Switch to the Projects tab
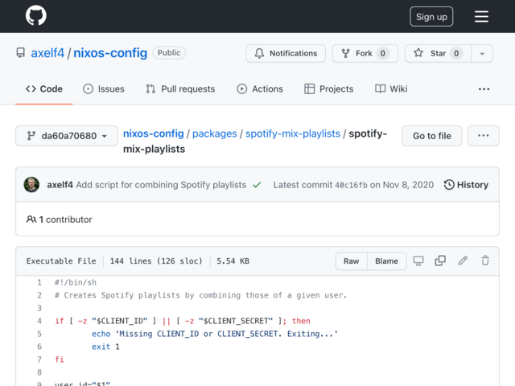 329,89
